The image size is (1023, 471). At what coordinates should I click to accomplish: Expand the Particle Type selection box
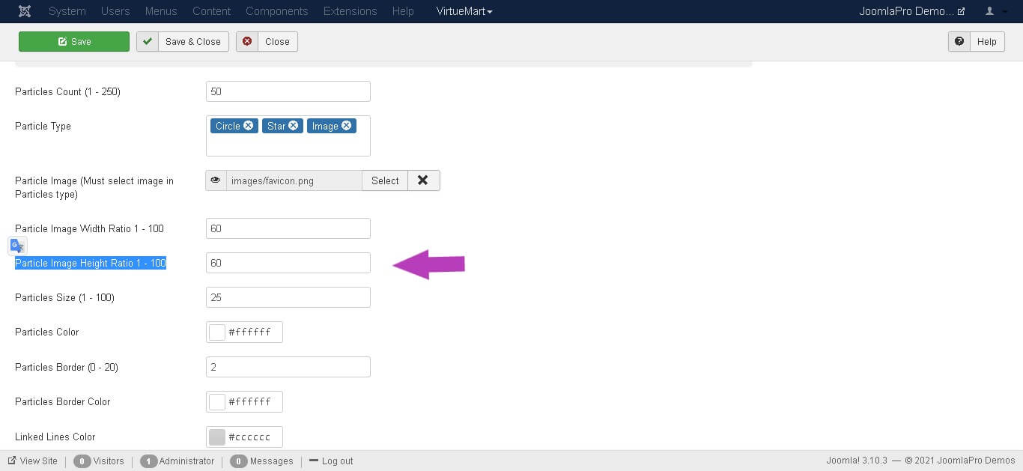coord(288,145)
